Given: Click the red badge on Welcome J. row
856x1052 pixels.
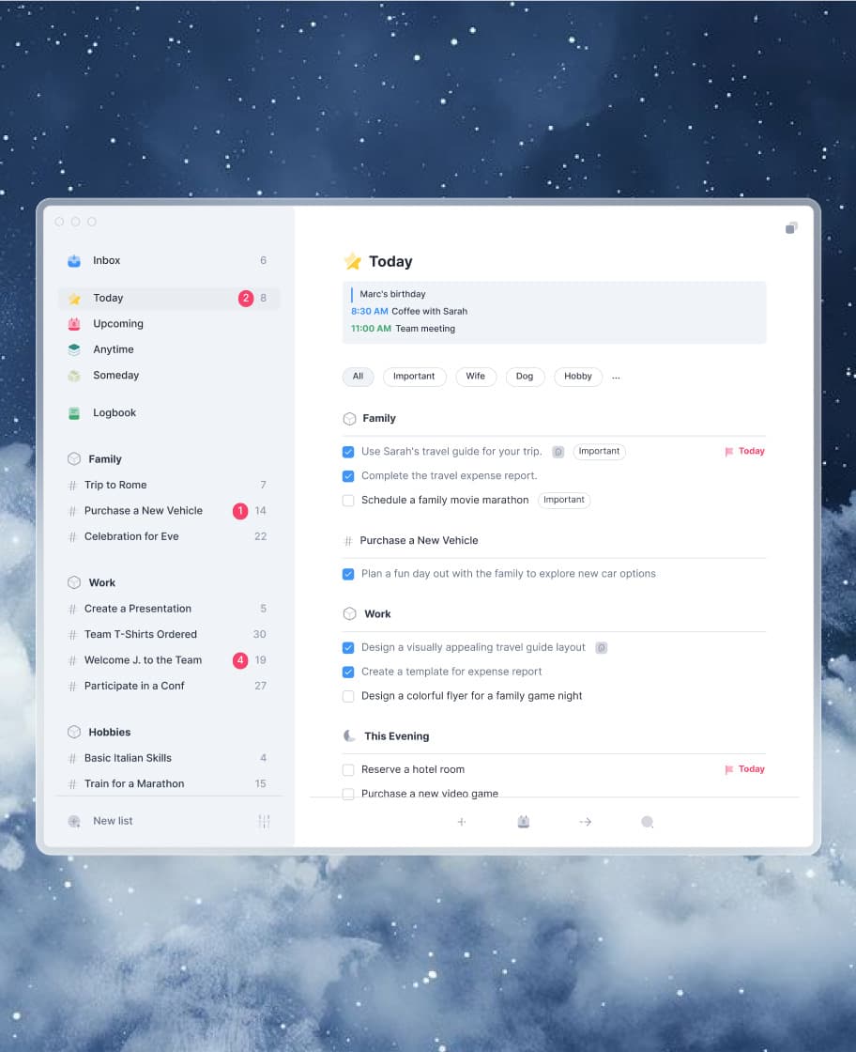Looking at the screenshot, I should click(240, 660).
